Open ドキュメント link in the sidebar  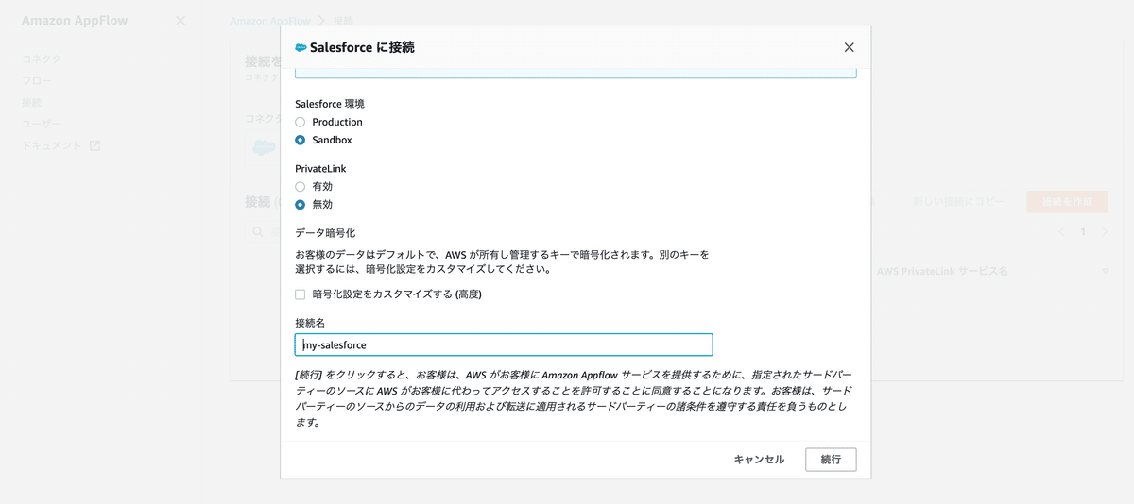pyautogui.click(x=52, y=145)
